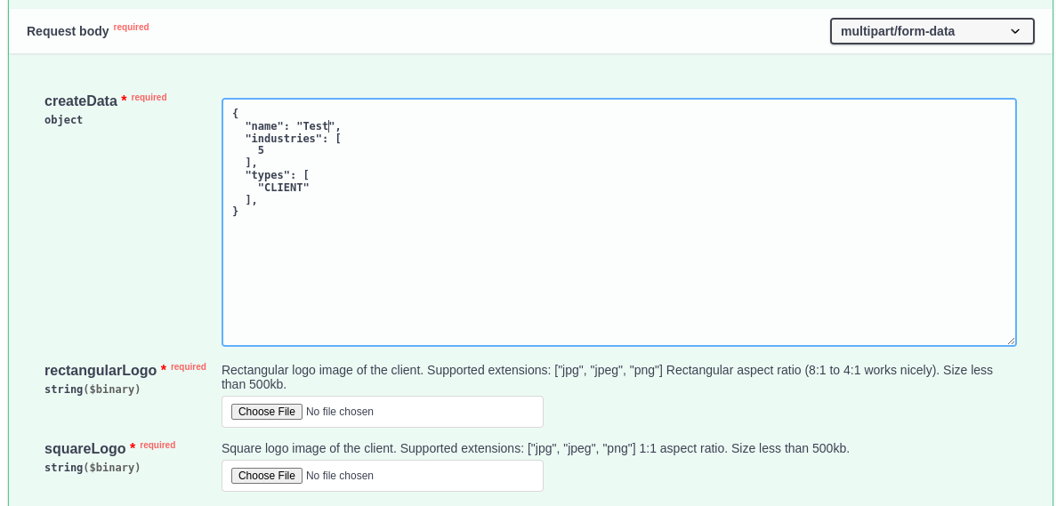Open the multipart/form-data content type dropdown

click(x=932, y=31)
